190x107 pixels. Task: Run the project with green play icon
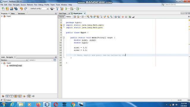pos(66,9)
